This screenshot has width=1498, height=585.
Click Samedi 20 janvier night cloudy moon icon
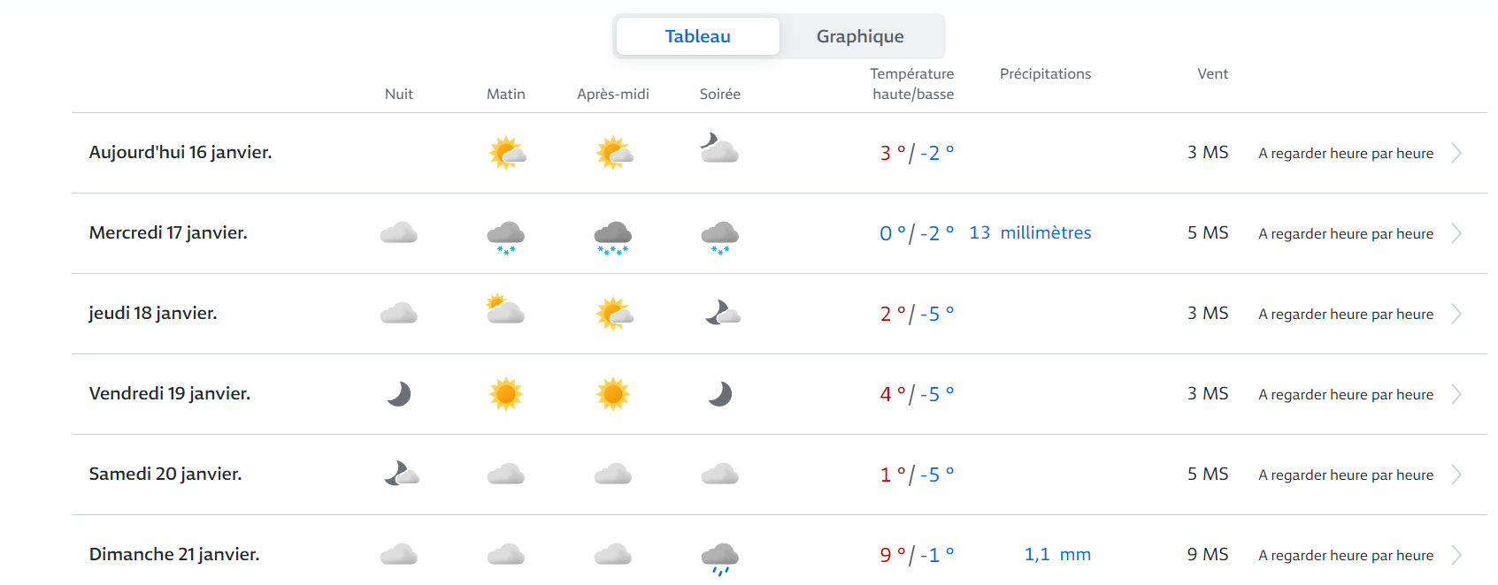click(x=401, y=475)
